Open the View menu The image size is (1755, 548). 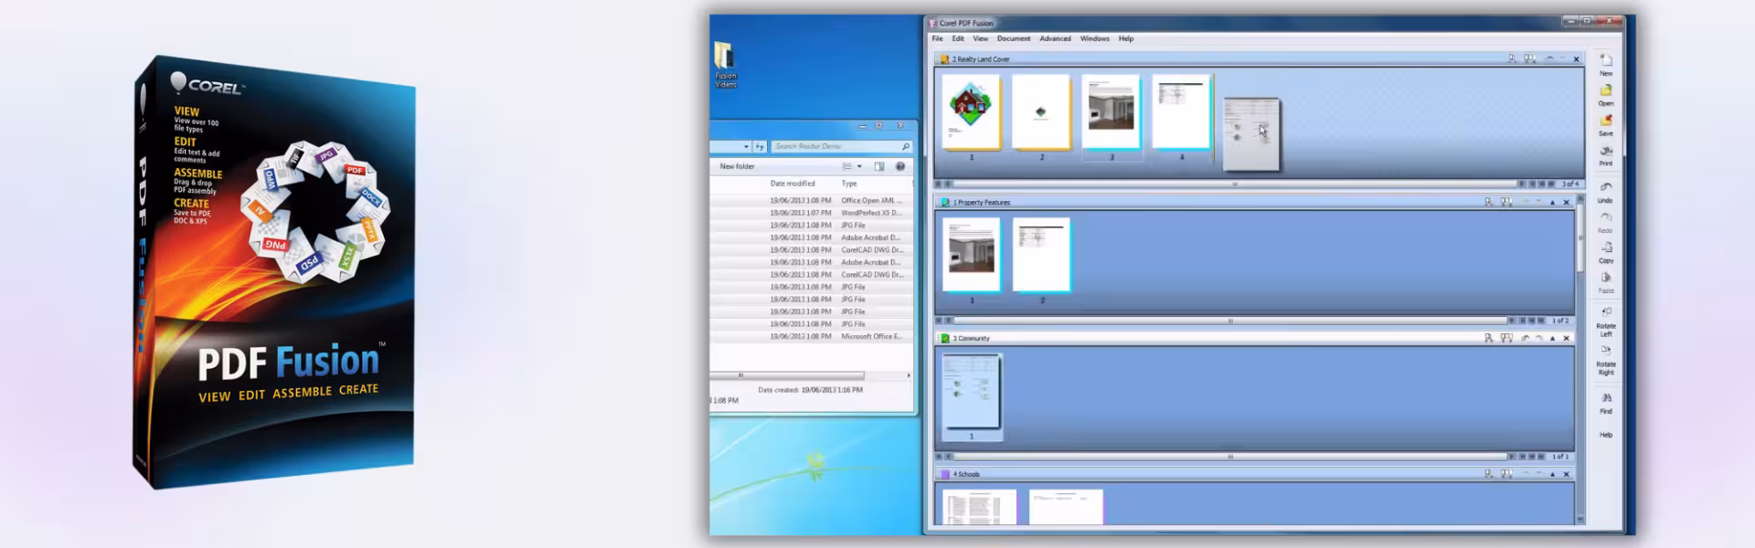(x=980, y=38)
